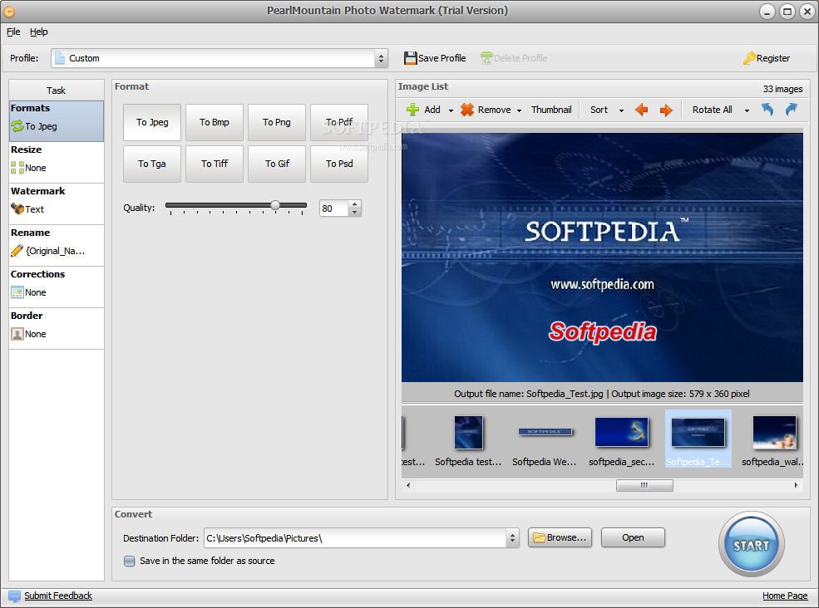The height and width of the screenshot is (608, 819).
Task: Choose the To Tga format button
Action: [x=152, y=164]
